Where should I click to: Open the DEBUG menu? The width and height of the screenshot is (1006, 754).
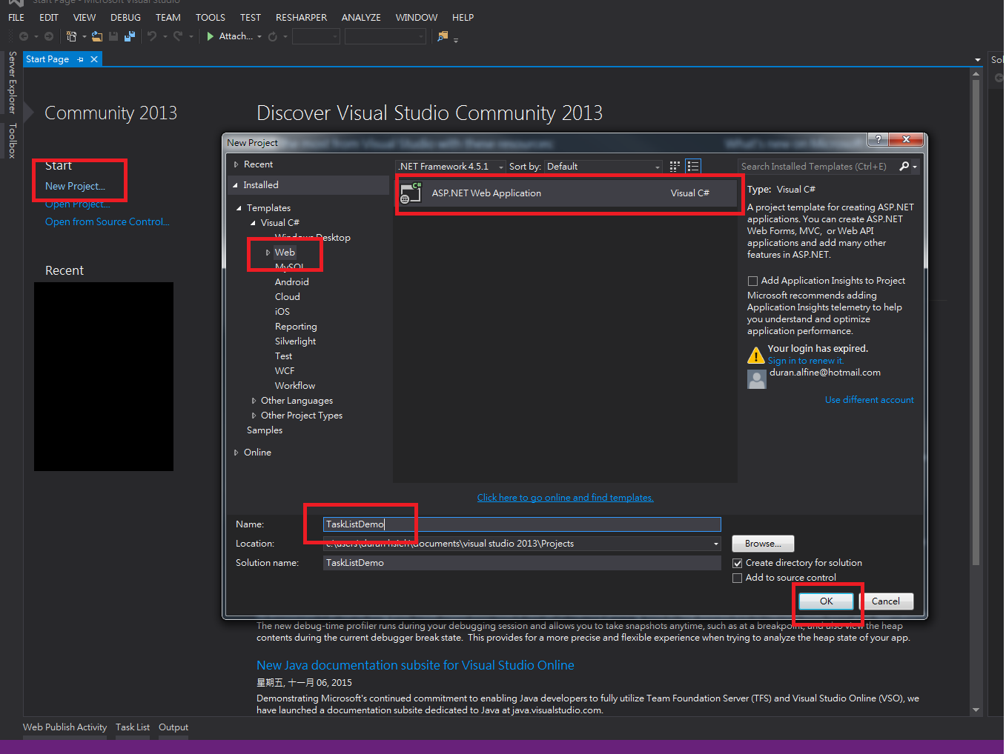(125, 17)
